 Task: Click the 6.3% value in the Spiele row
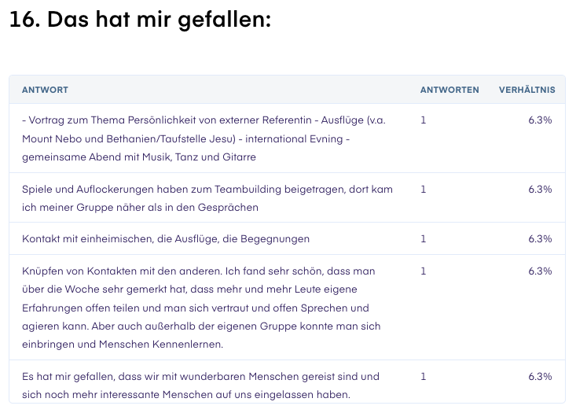tap(540, 190)
